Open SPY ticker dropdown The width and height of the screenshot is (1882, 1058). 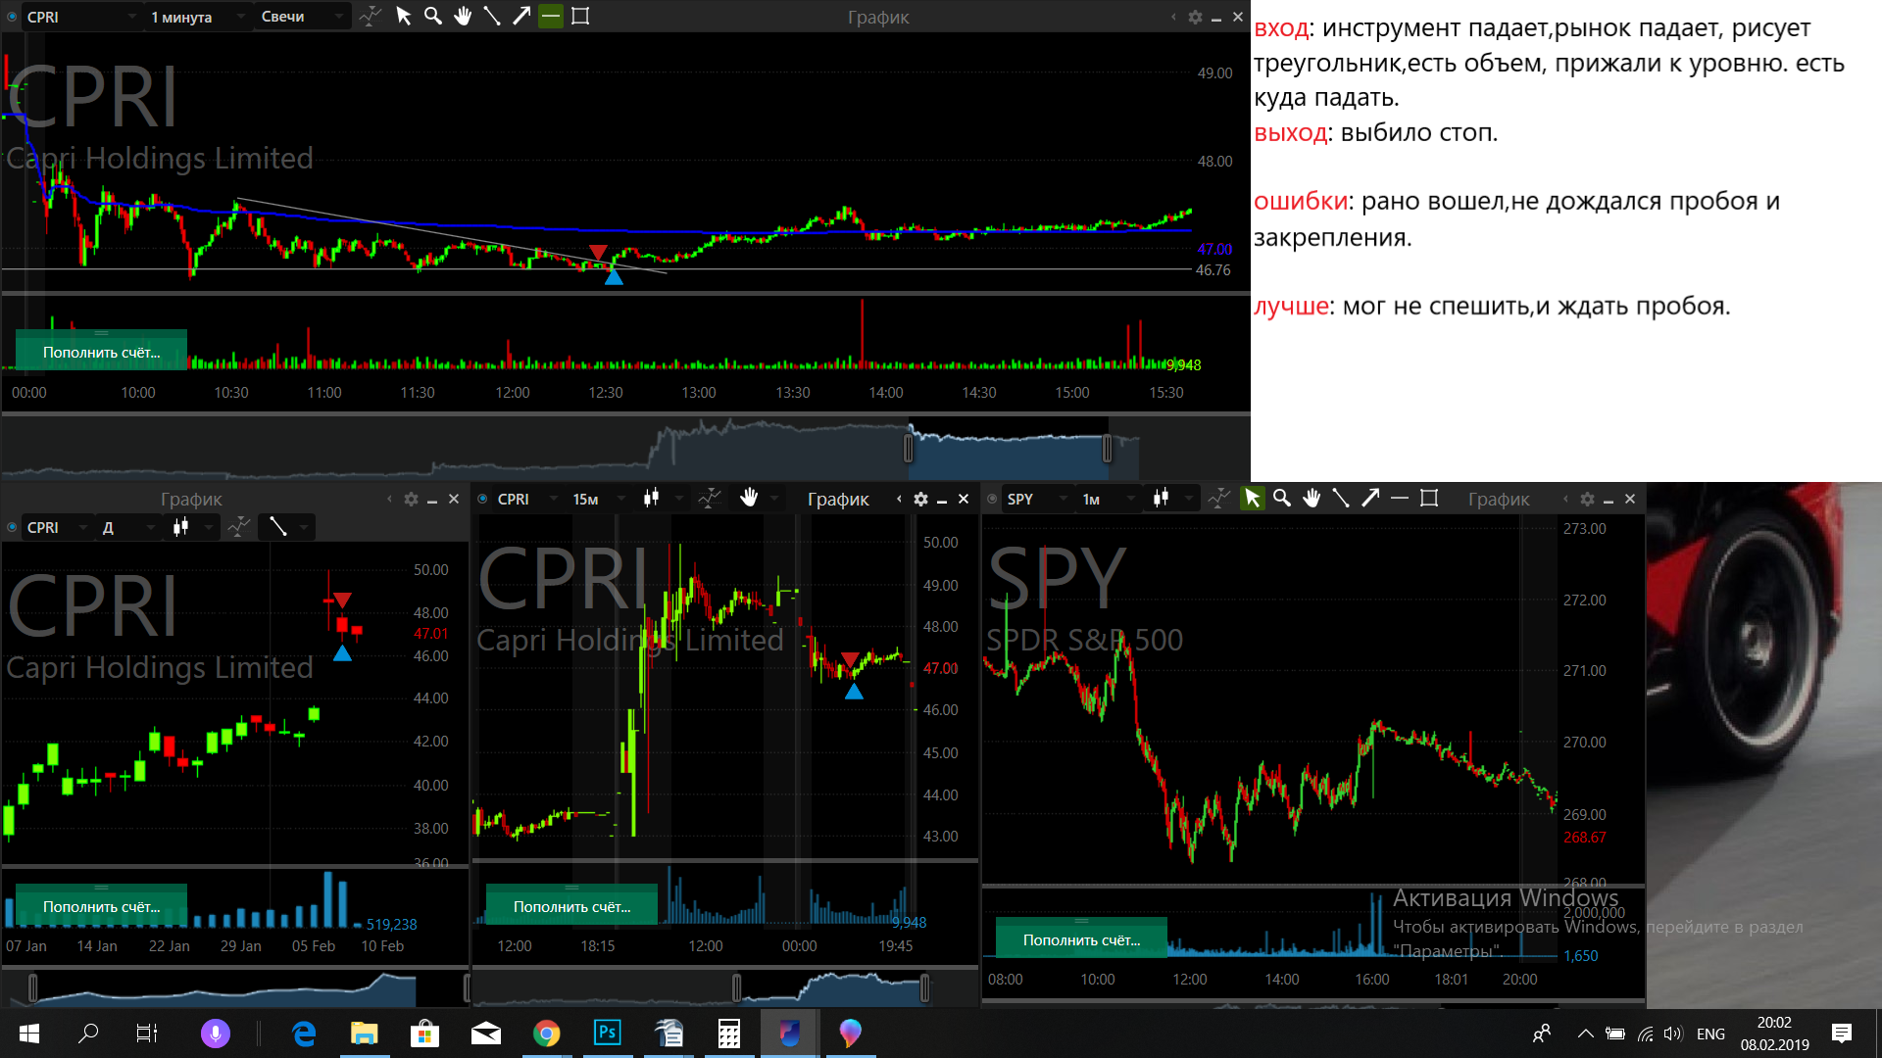pyautogui.click(x=1037, y=499)
